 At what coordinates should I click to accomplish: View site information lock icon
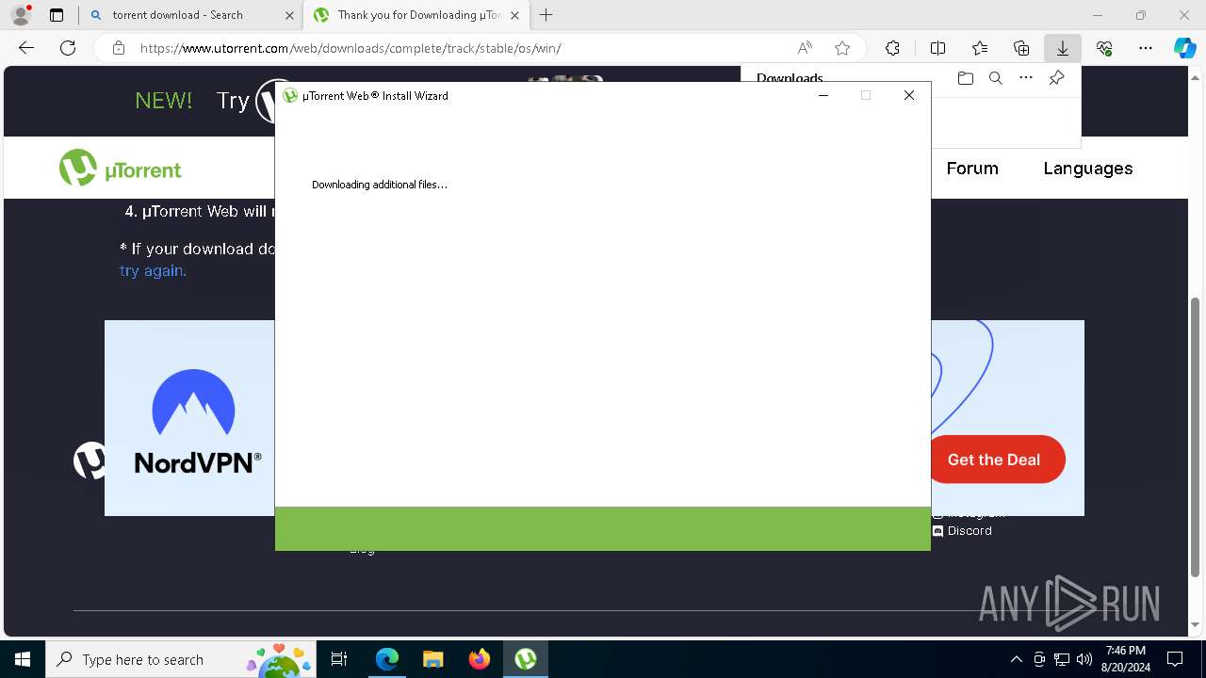click(x=119, y=48)
